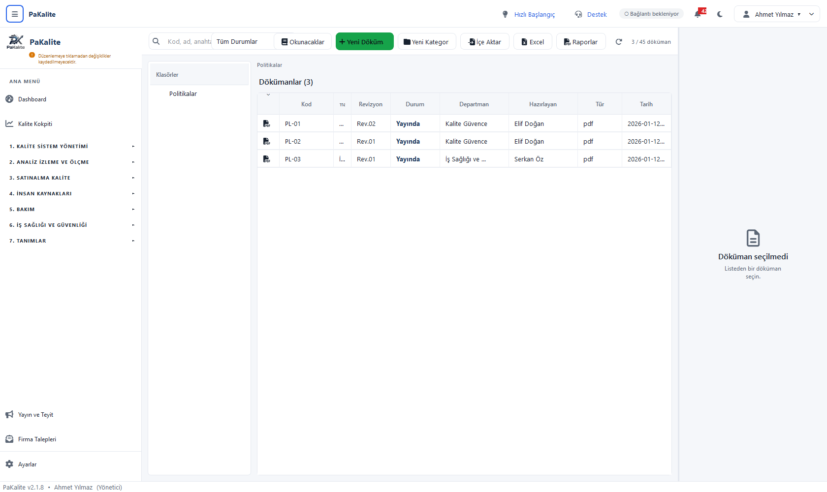The width and height of the screenshot is (827, 492).
Task: Open PDF icon for PL-01
Action: (266, 123)
